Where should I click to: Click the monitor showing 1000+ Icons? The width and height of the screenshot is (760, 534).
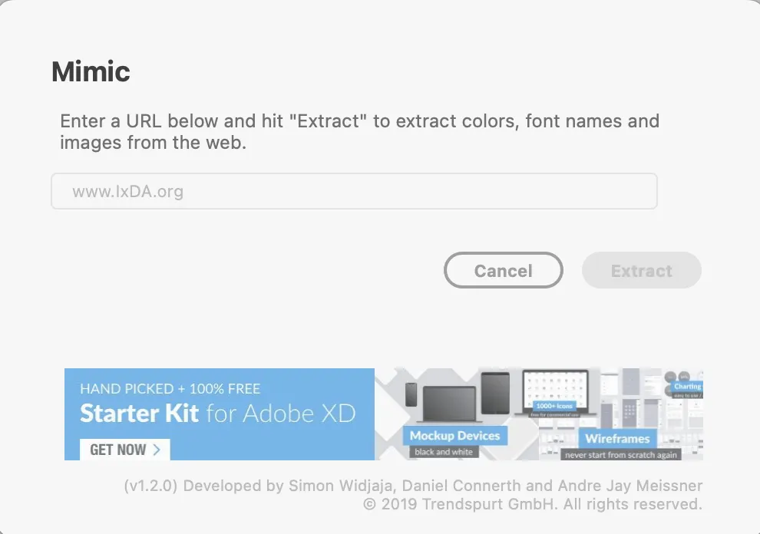(x=555, y=393)
